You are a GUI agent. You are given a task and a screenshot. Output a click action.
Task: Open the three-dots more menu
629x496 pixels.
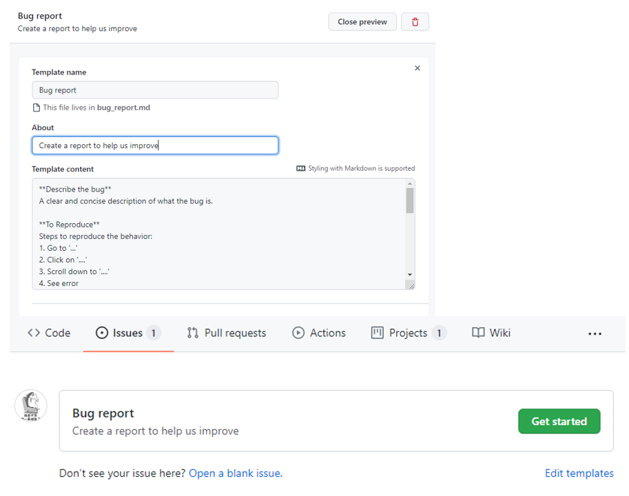(595, 333)
